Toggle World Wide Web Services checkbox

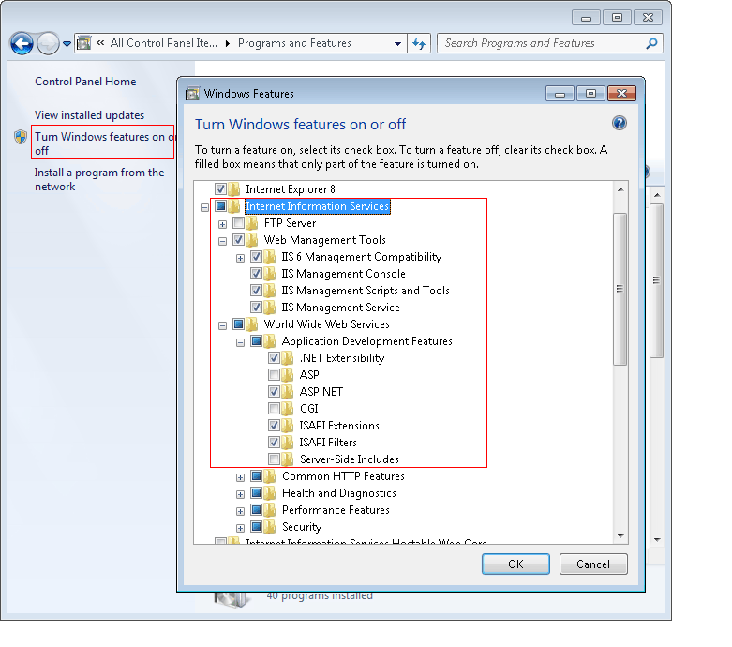(238, 323)
